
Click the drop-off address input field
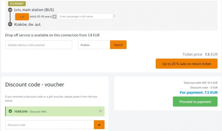(x=38, y=45)
